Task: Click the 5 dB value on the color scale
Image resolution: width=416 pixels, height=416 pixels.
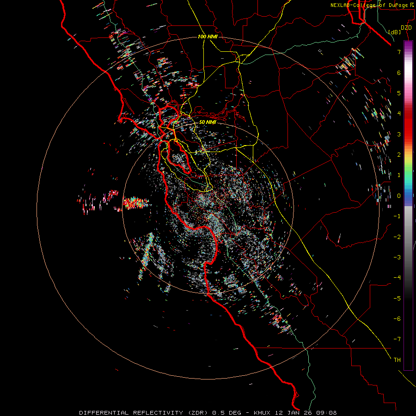Action: (x=399, y=93)
